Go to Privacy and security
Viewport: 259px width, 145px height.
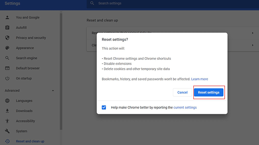[x=31, y=38]
